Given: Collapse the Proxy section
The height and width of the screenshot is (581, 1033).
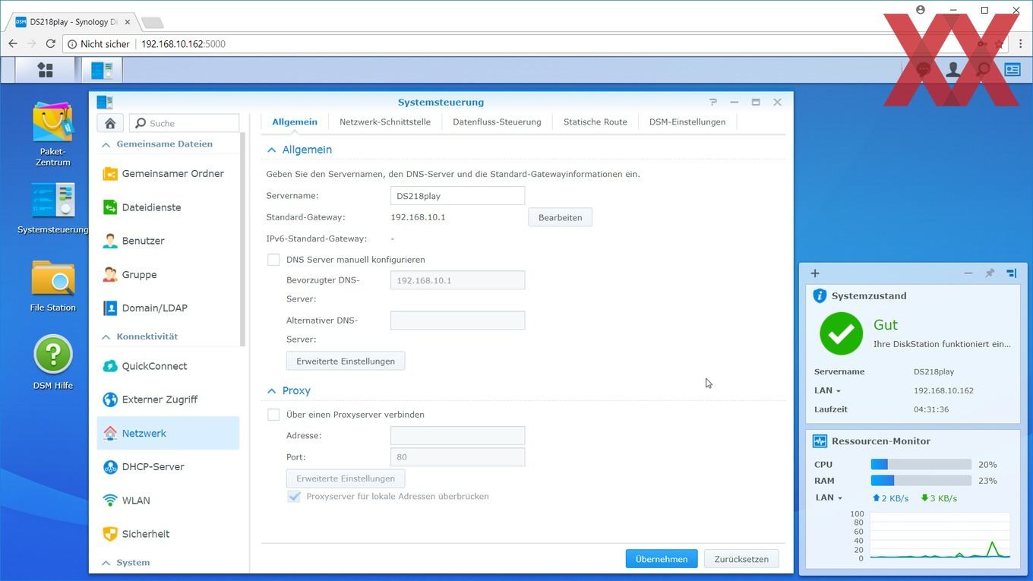Looking at the screenshot, I should 271,391.
